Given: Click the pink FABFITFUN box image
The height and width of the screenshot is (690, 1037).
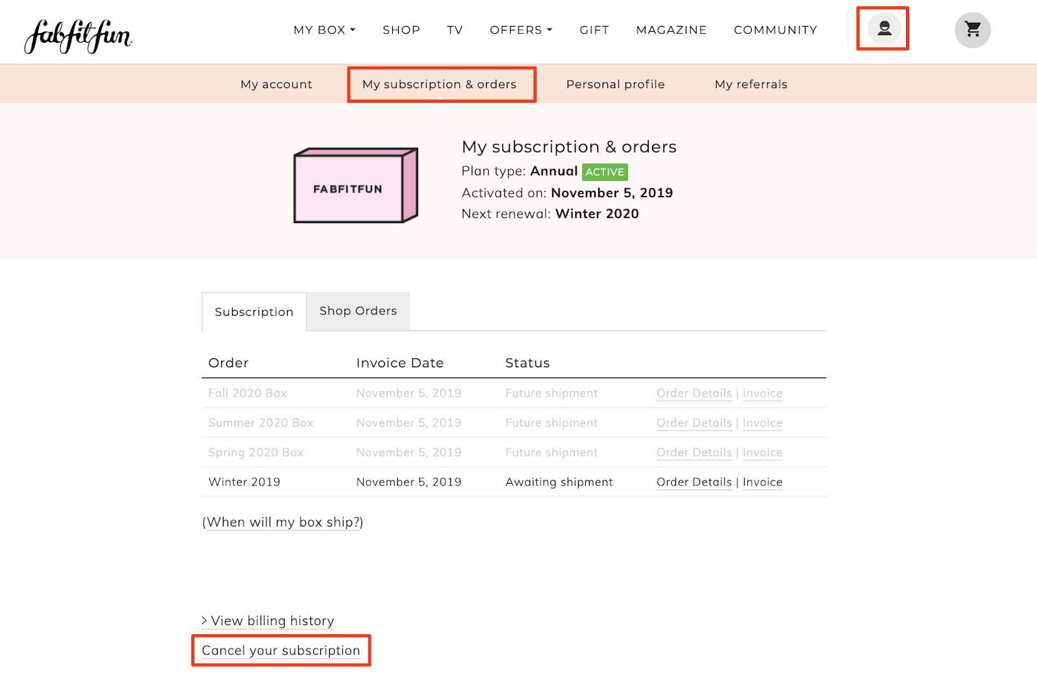Looking at the screenshot, I should (x=356, y=185).
